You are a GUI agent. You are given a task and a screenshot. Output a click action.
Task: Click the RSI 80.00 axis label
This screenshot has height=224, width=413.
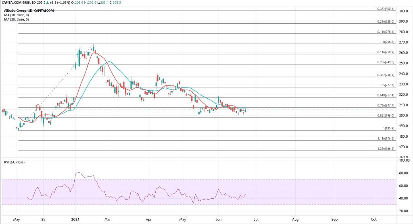[x=404, y=173]
